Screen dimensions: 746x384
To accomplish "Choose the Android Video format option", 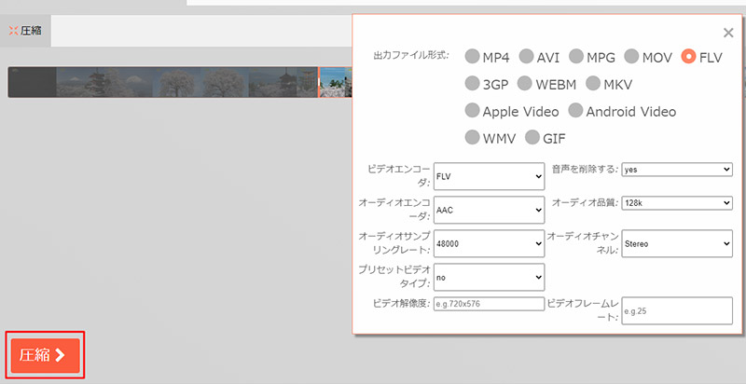I will [x=575, y=111].
